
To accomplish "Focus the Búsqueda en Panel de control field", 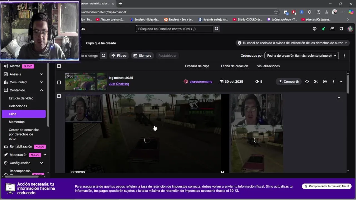I will coord(174,29).
